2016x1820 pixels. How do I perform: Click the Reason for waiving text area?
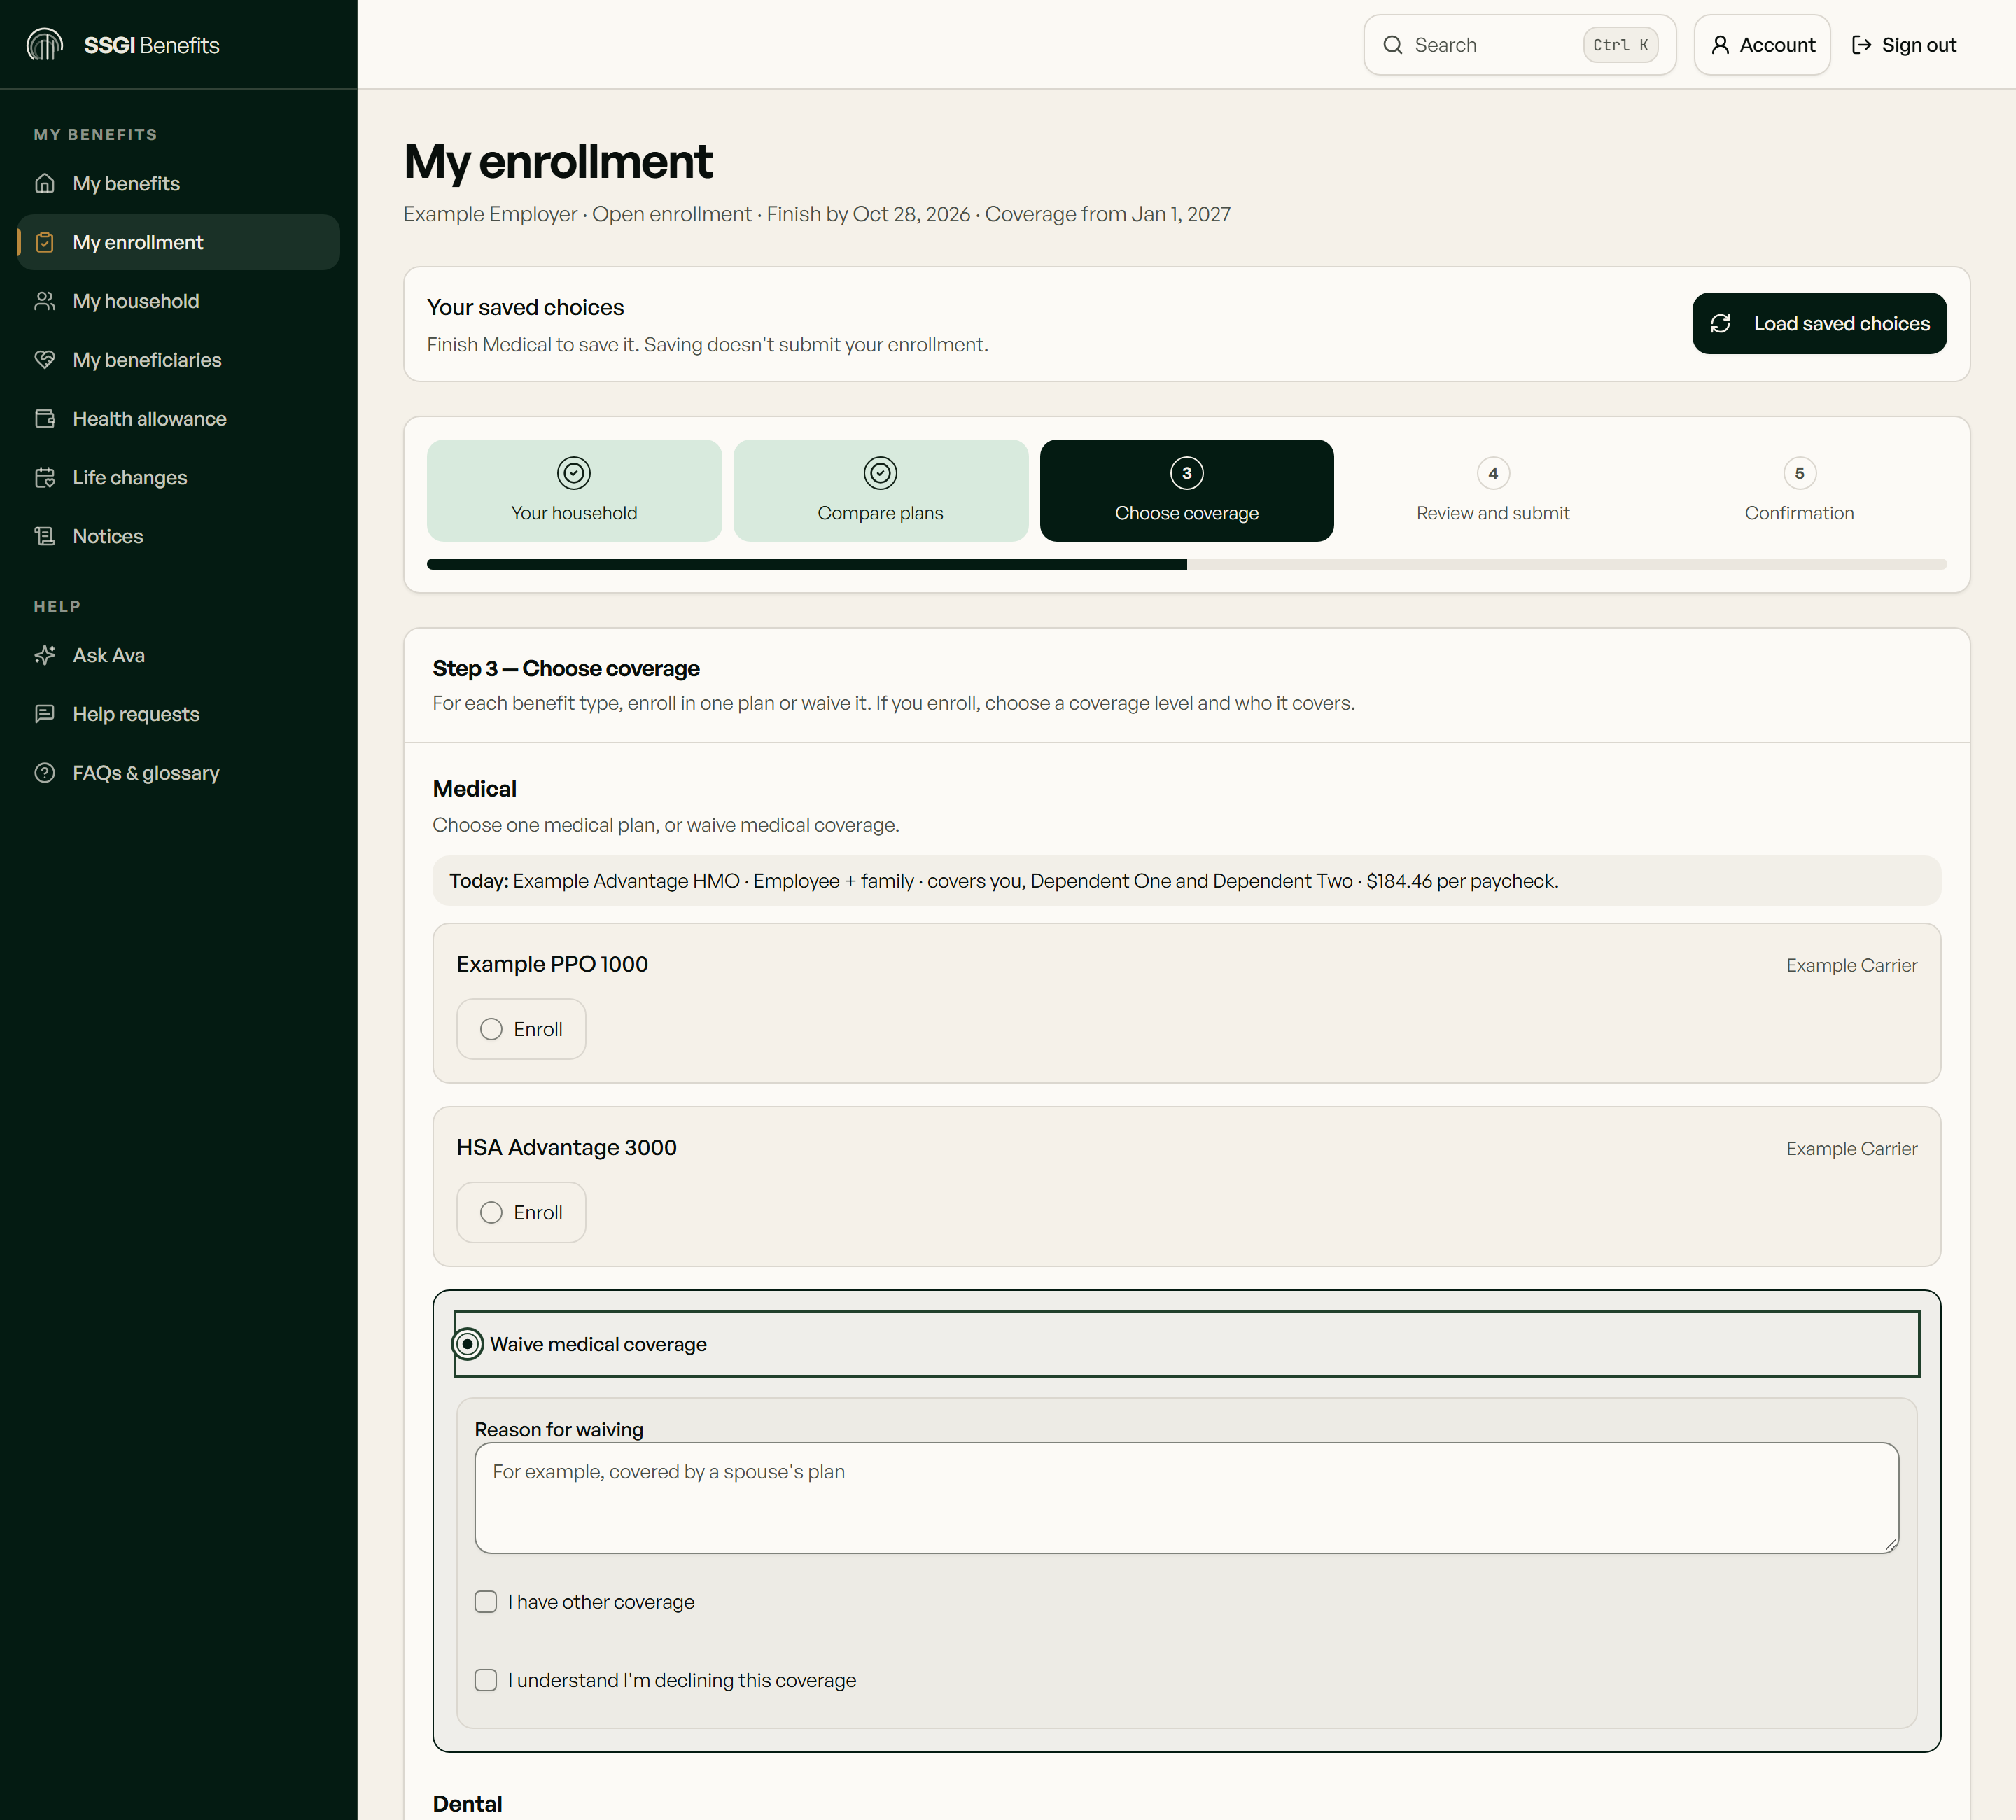coord(1187,1498)
